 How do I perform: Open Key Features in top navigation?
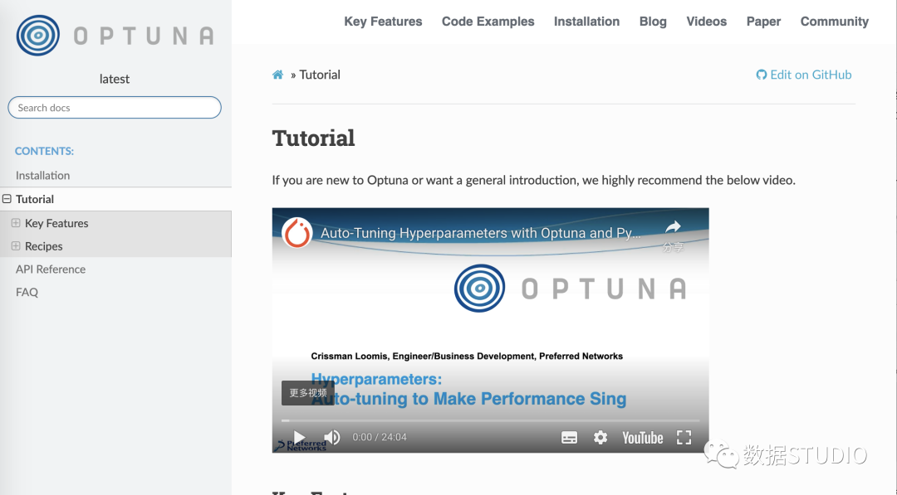click(383, 22)
